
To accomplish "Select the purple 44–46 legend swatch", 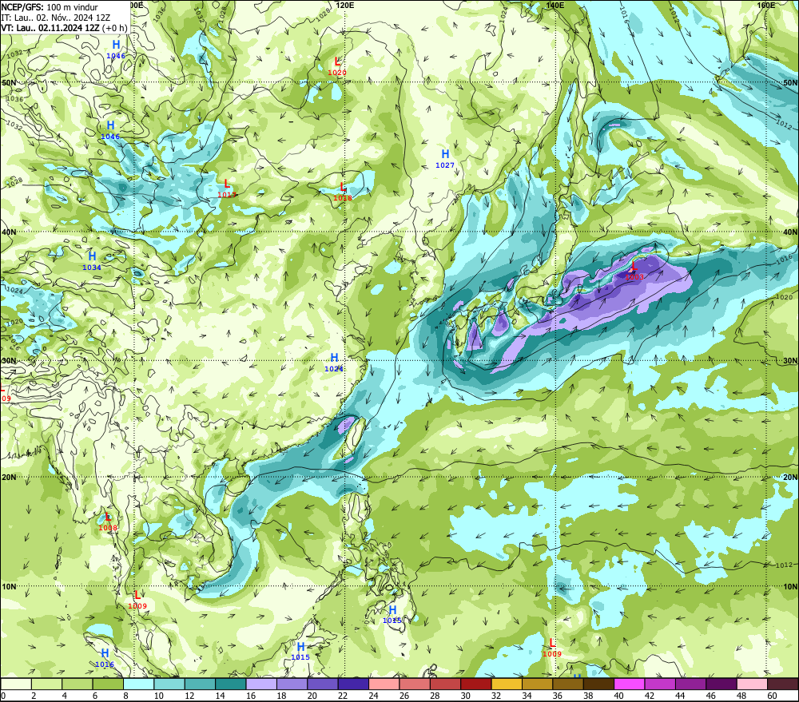I will [690, 684].
